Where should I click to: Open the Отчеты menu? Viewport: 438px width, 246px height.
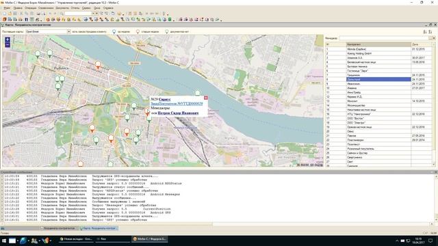click(x=75, y=8)
